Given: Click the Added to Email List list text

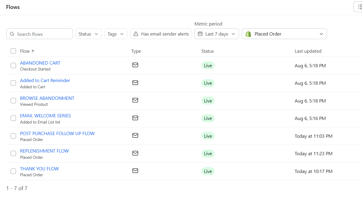Looking at the screenshot, I should point(40,122).
